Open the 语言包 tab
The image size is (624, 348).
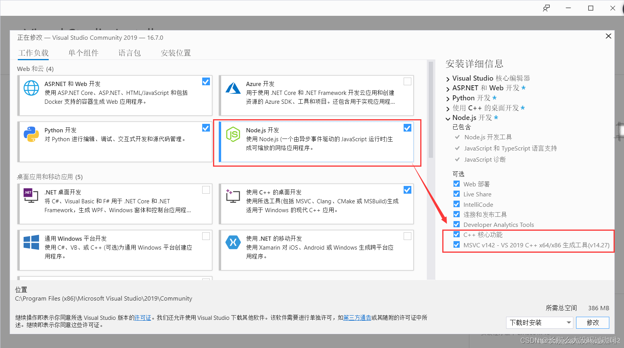(129, 53)
